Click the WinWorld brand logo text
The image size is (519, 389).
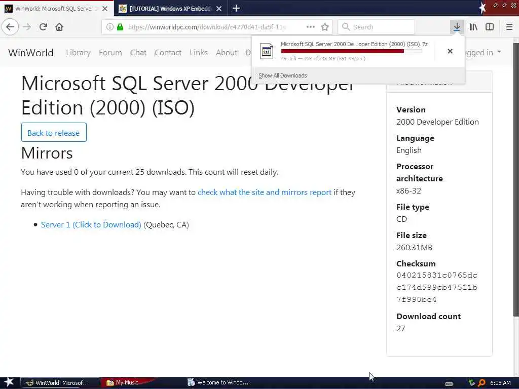coord(31,52)
